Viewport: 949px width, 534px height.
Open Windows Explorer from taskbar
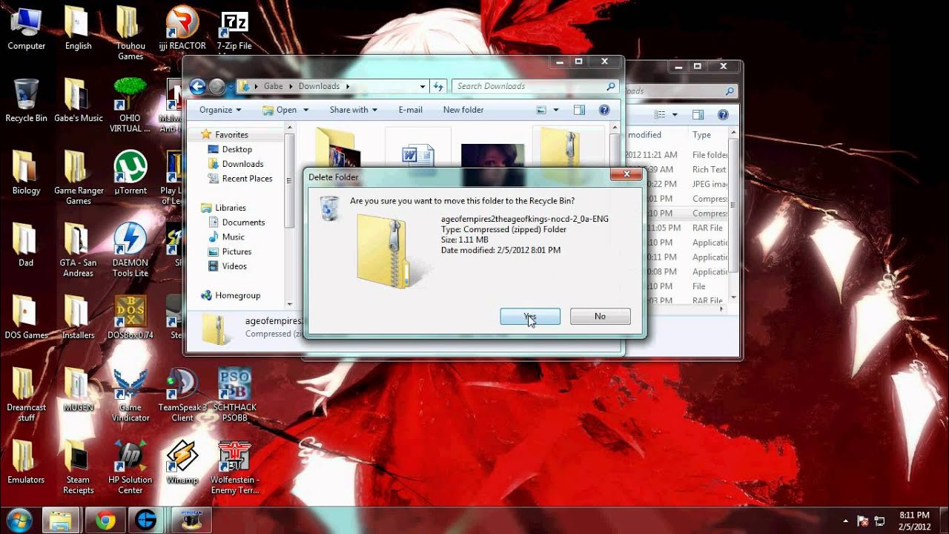coord(61,520)
